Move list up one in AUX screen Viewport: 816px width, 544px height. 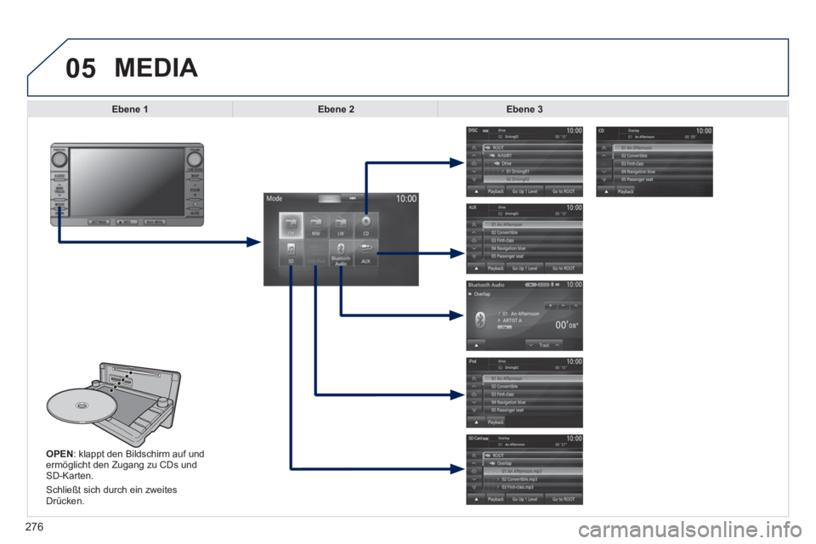click(473, 232)
